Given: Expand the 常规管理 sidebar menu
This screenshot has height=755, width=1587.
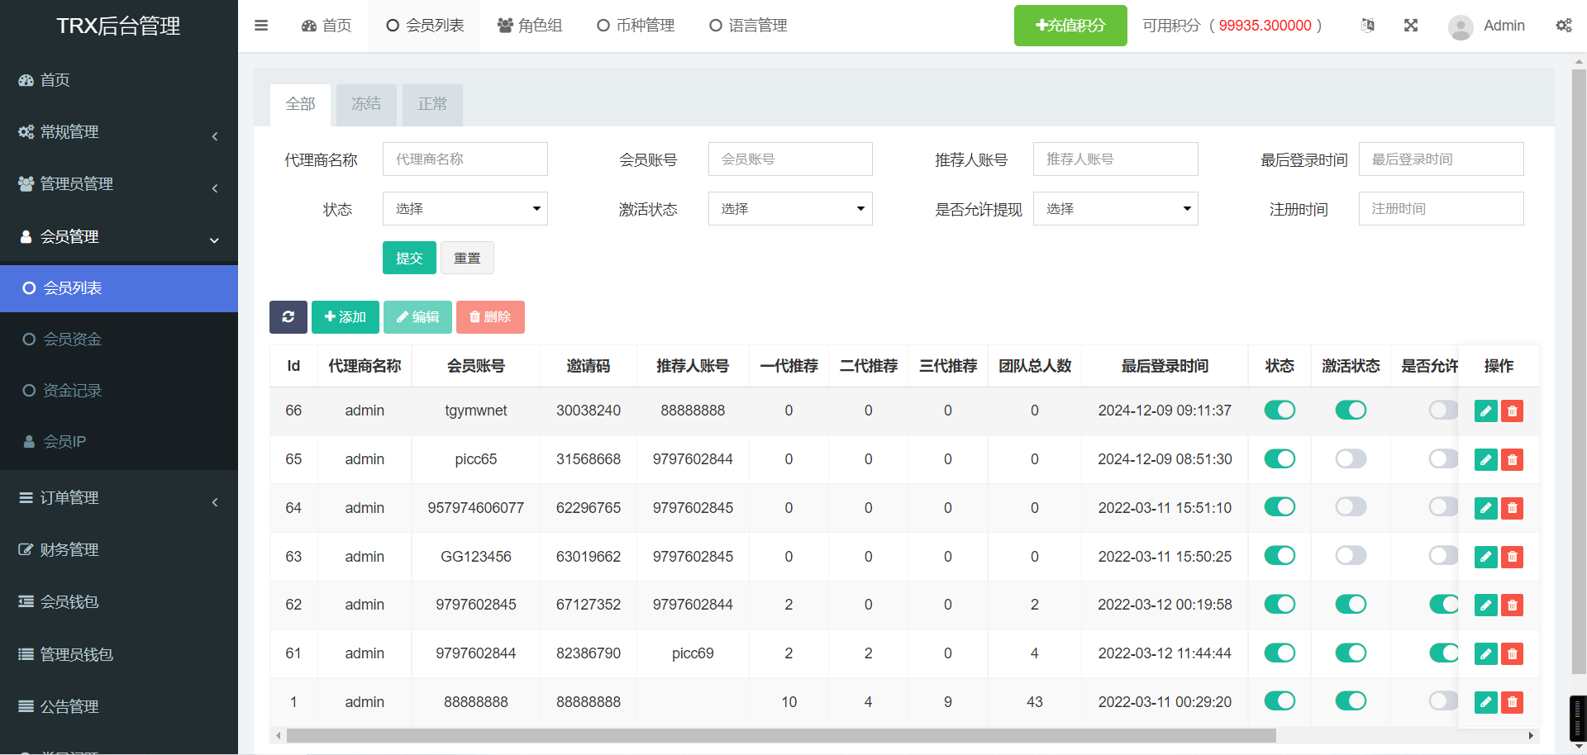Looking at the screenshot, I should coord(119,132).
